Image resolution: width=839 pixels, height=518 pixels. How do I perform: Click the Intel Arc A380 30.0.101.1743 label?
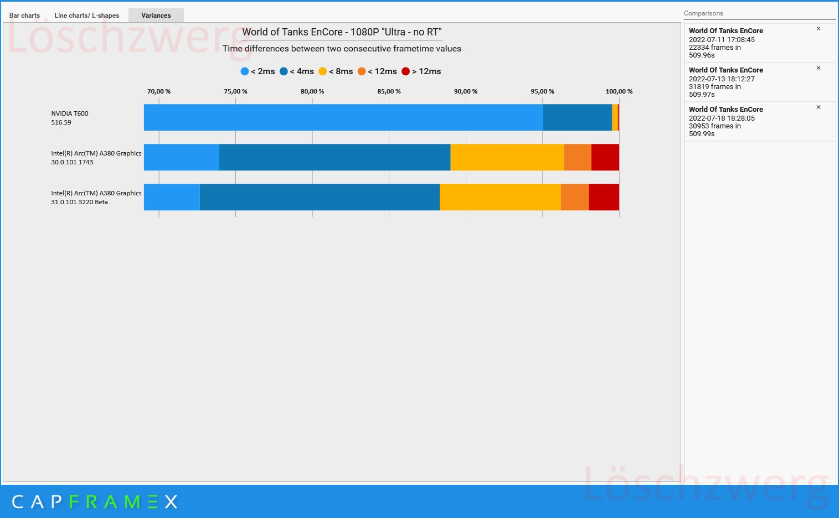click(x=96, y=158)
